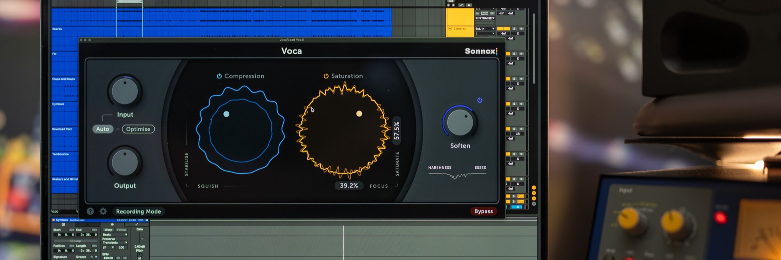Solo the Cymbals track

pyautogui.click(x=514, y=104)
